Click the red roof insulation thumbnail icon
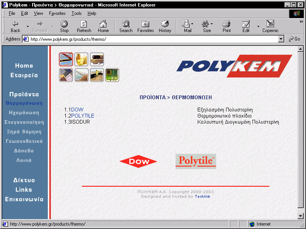 (66, 59)
